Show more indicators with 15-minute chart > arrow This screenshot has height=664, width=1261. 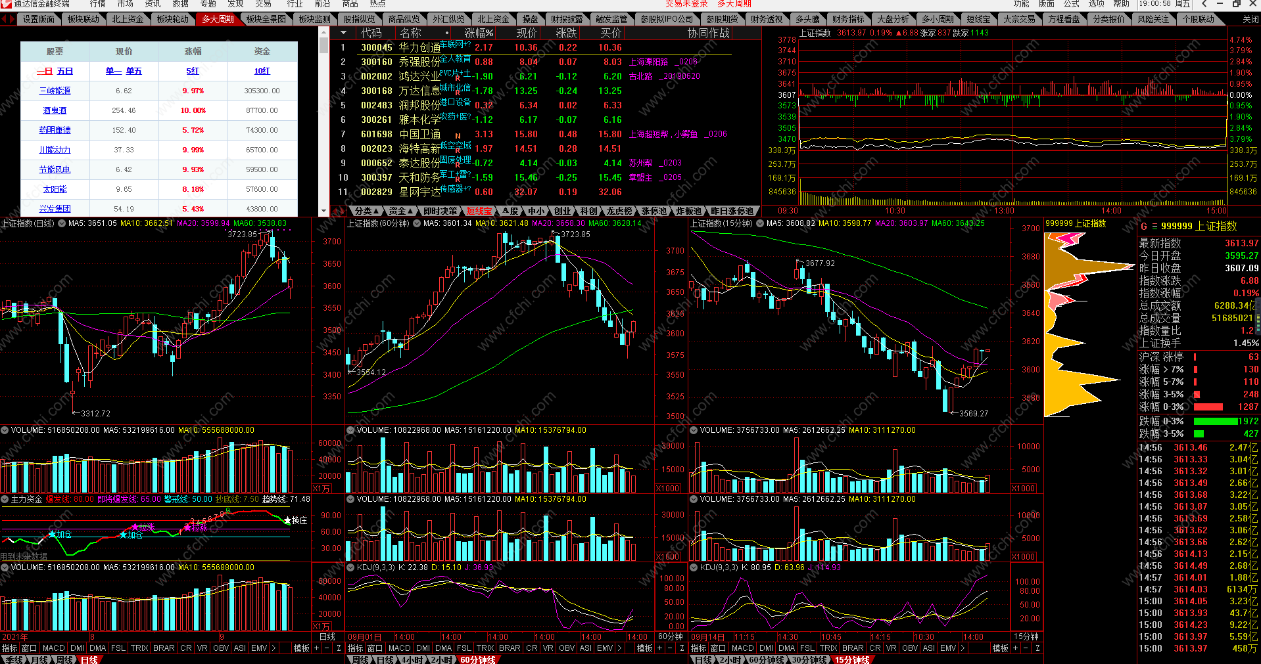pyautogui.click(x=963, y=648)
